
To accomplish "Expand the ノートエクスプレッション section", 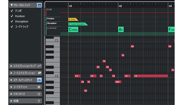I will (x=11, y=73).
